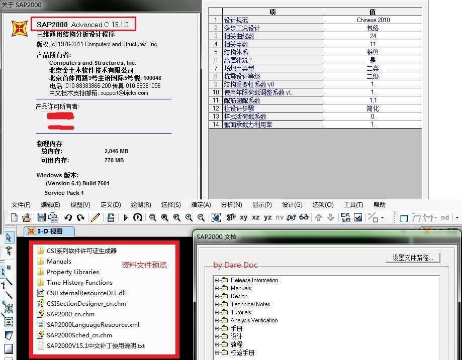The image size is (462, 360).
Task: Click the Rotate 3D View icon
Action: click(291, 217)
